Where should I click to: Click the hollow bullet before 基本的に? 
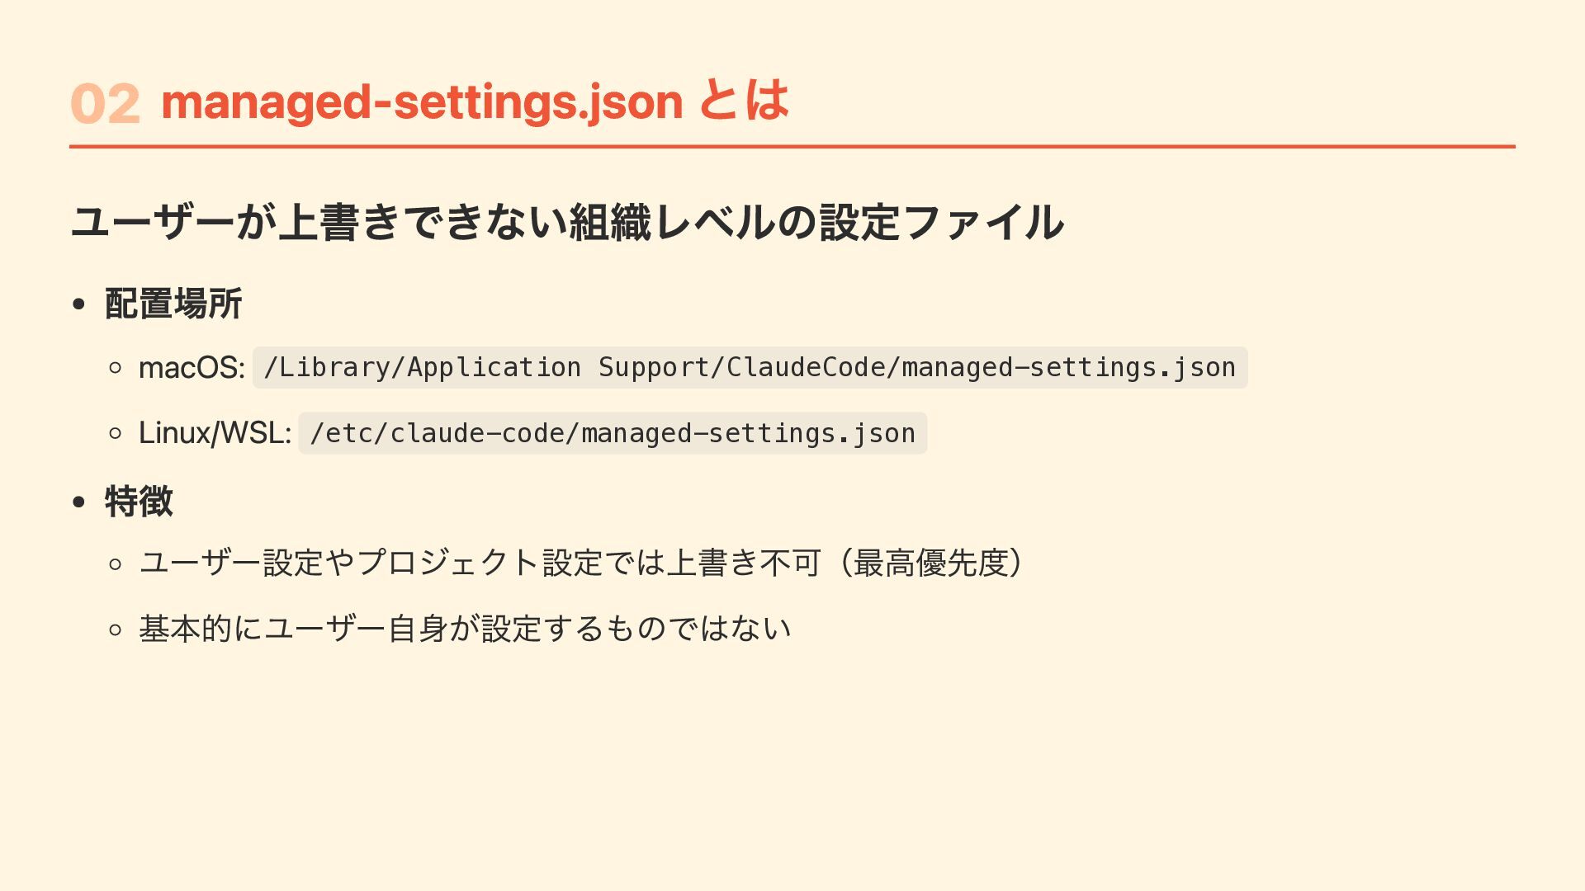(116, 630)
